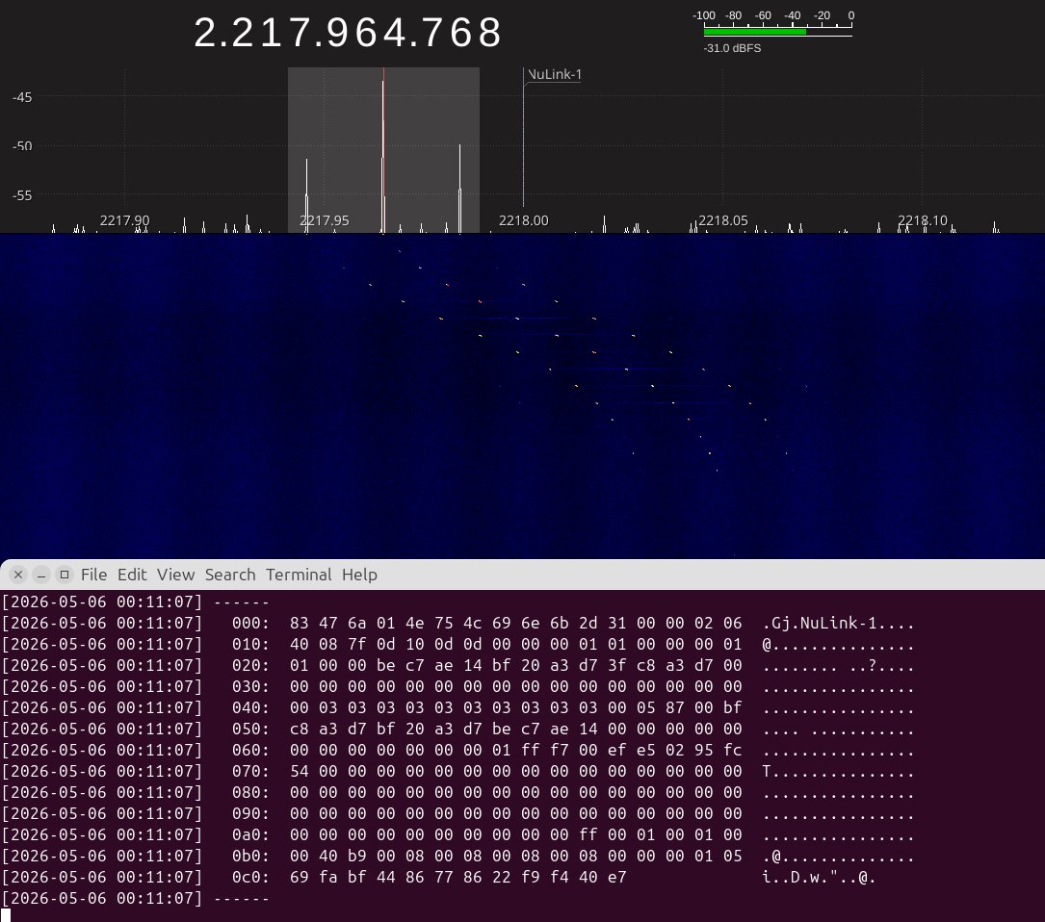The image size is (1045, 922).
Task: Click the 2218.05 frequency axis label
Action: tap(723, 220)
